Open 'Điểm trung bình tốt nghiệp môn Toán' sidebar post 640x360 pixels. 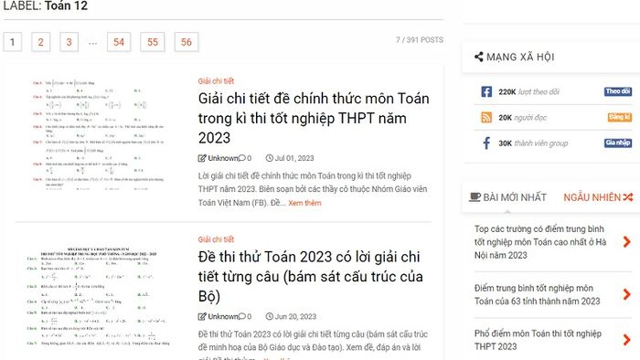point(538,295)
